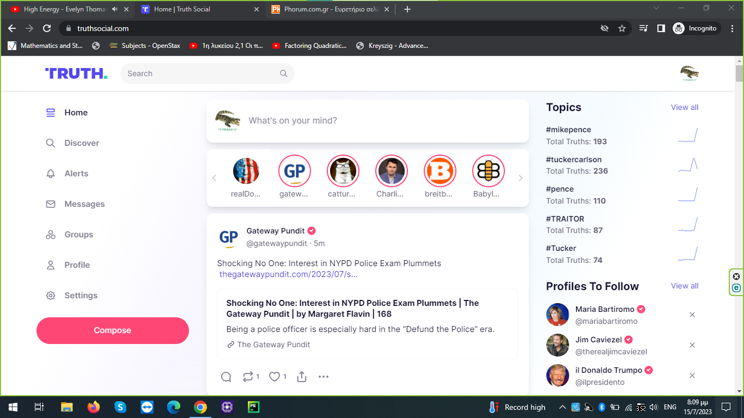Image resolution: width=744 pixels, height=418 pixels.
Task: Mute the High Energy YouTube tab
Action: click(114, 9)
